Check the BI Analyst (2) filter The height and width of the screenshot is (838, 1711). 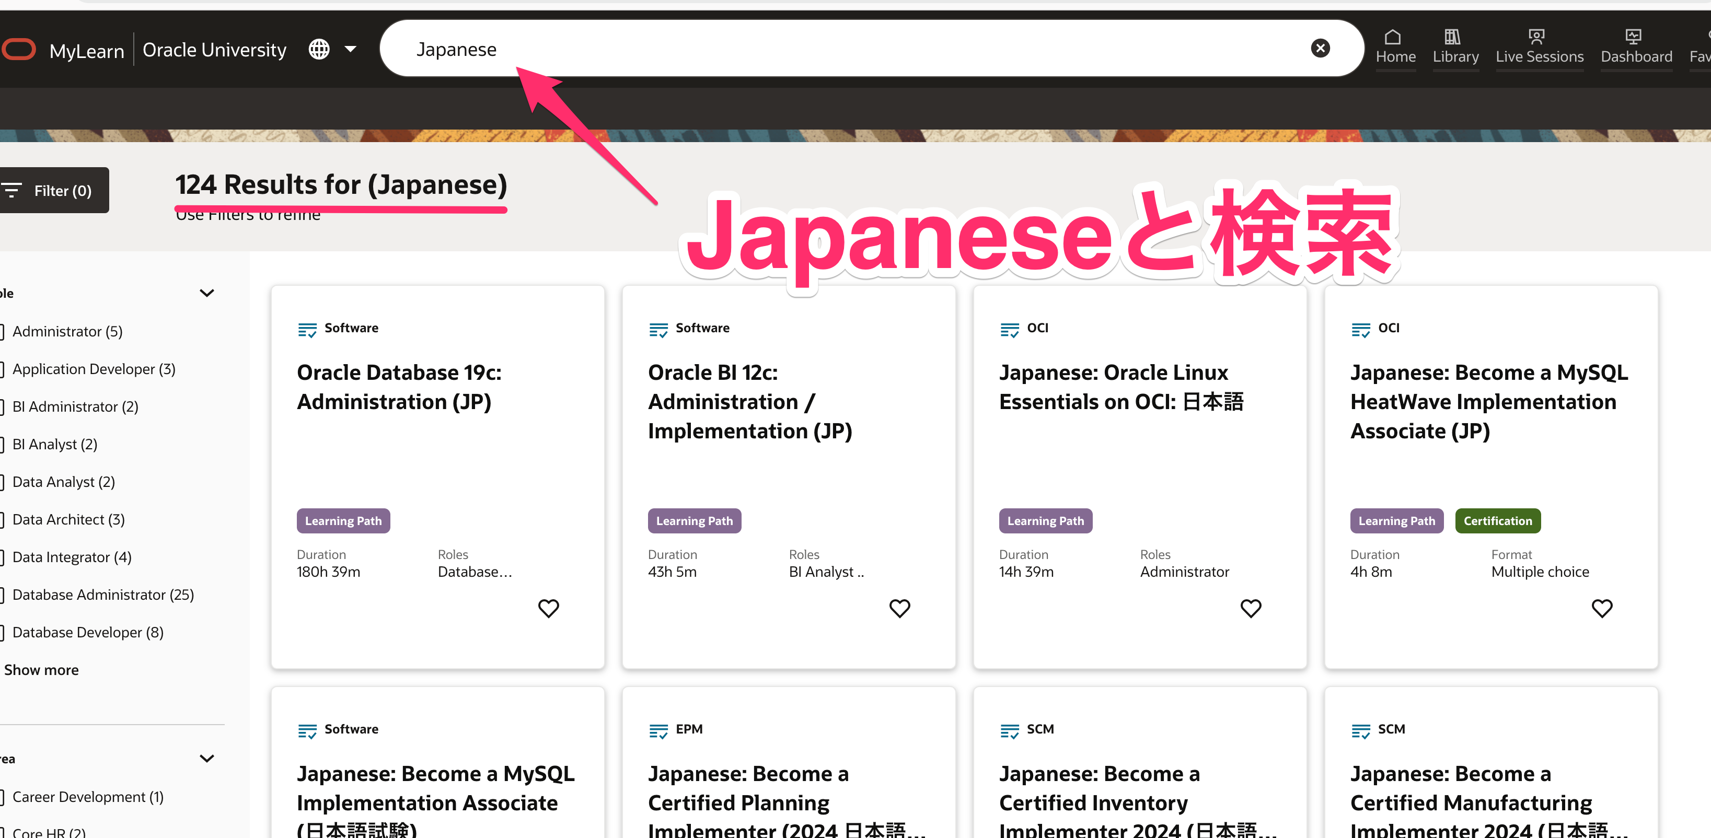3,444
